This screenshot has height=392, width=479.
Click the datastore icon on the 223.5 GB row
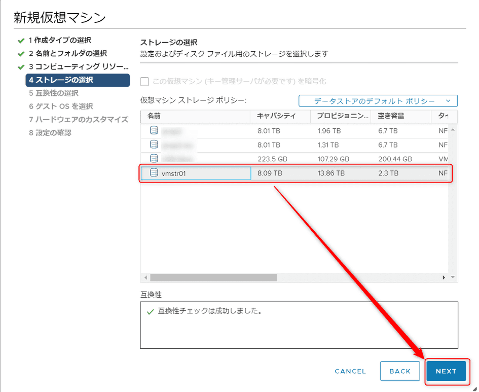coord(154,159)
